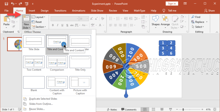Click the Tell me lightbulb
This screenshot has height=112, width=220.
(164, 11)
